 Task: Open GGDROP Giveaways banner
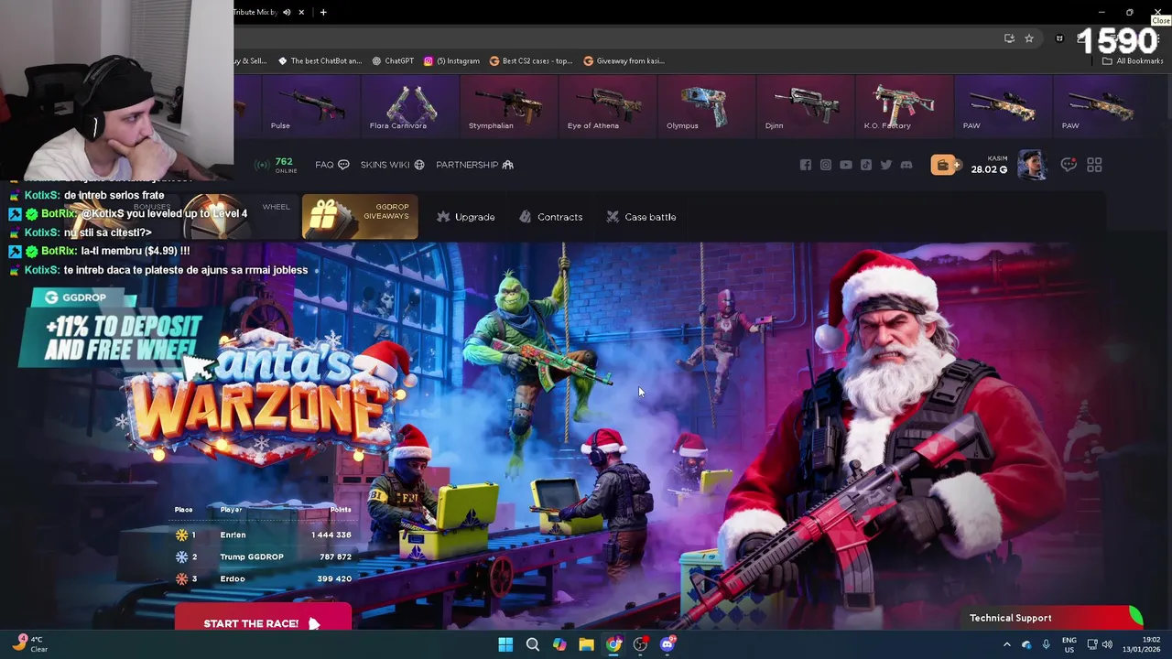(x=360, y=217)
